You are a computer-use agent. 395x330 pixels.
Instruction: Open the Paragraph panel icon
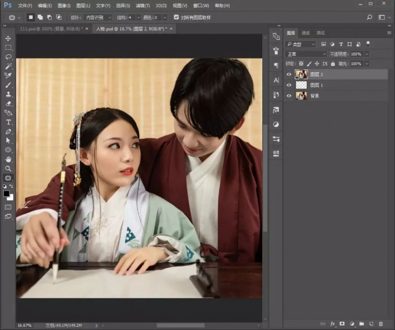[276, 65]
